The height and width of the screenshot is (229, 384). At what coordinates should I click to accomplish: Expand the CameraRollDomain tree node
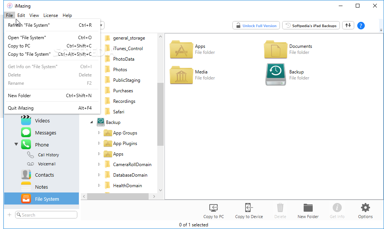click(x=99, y=165)
